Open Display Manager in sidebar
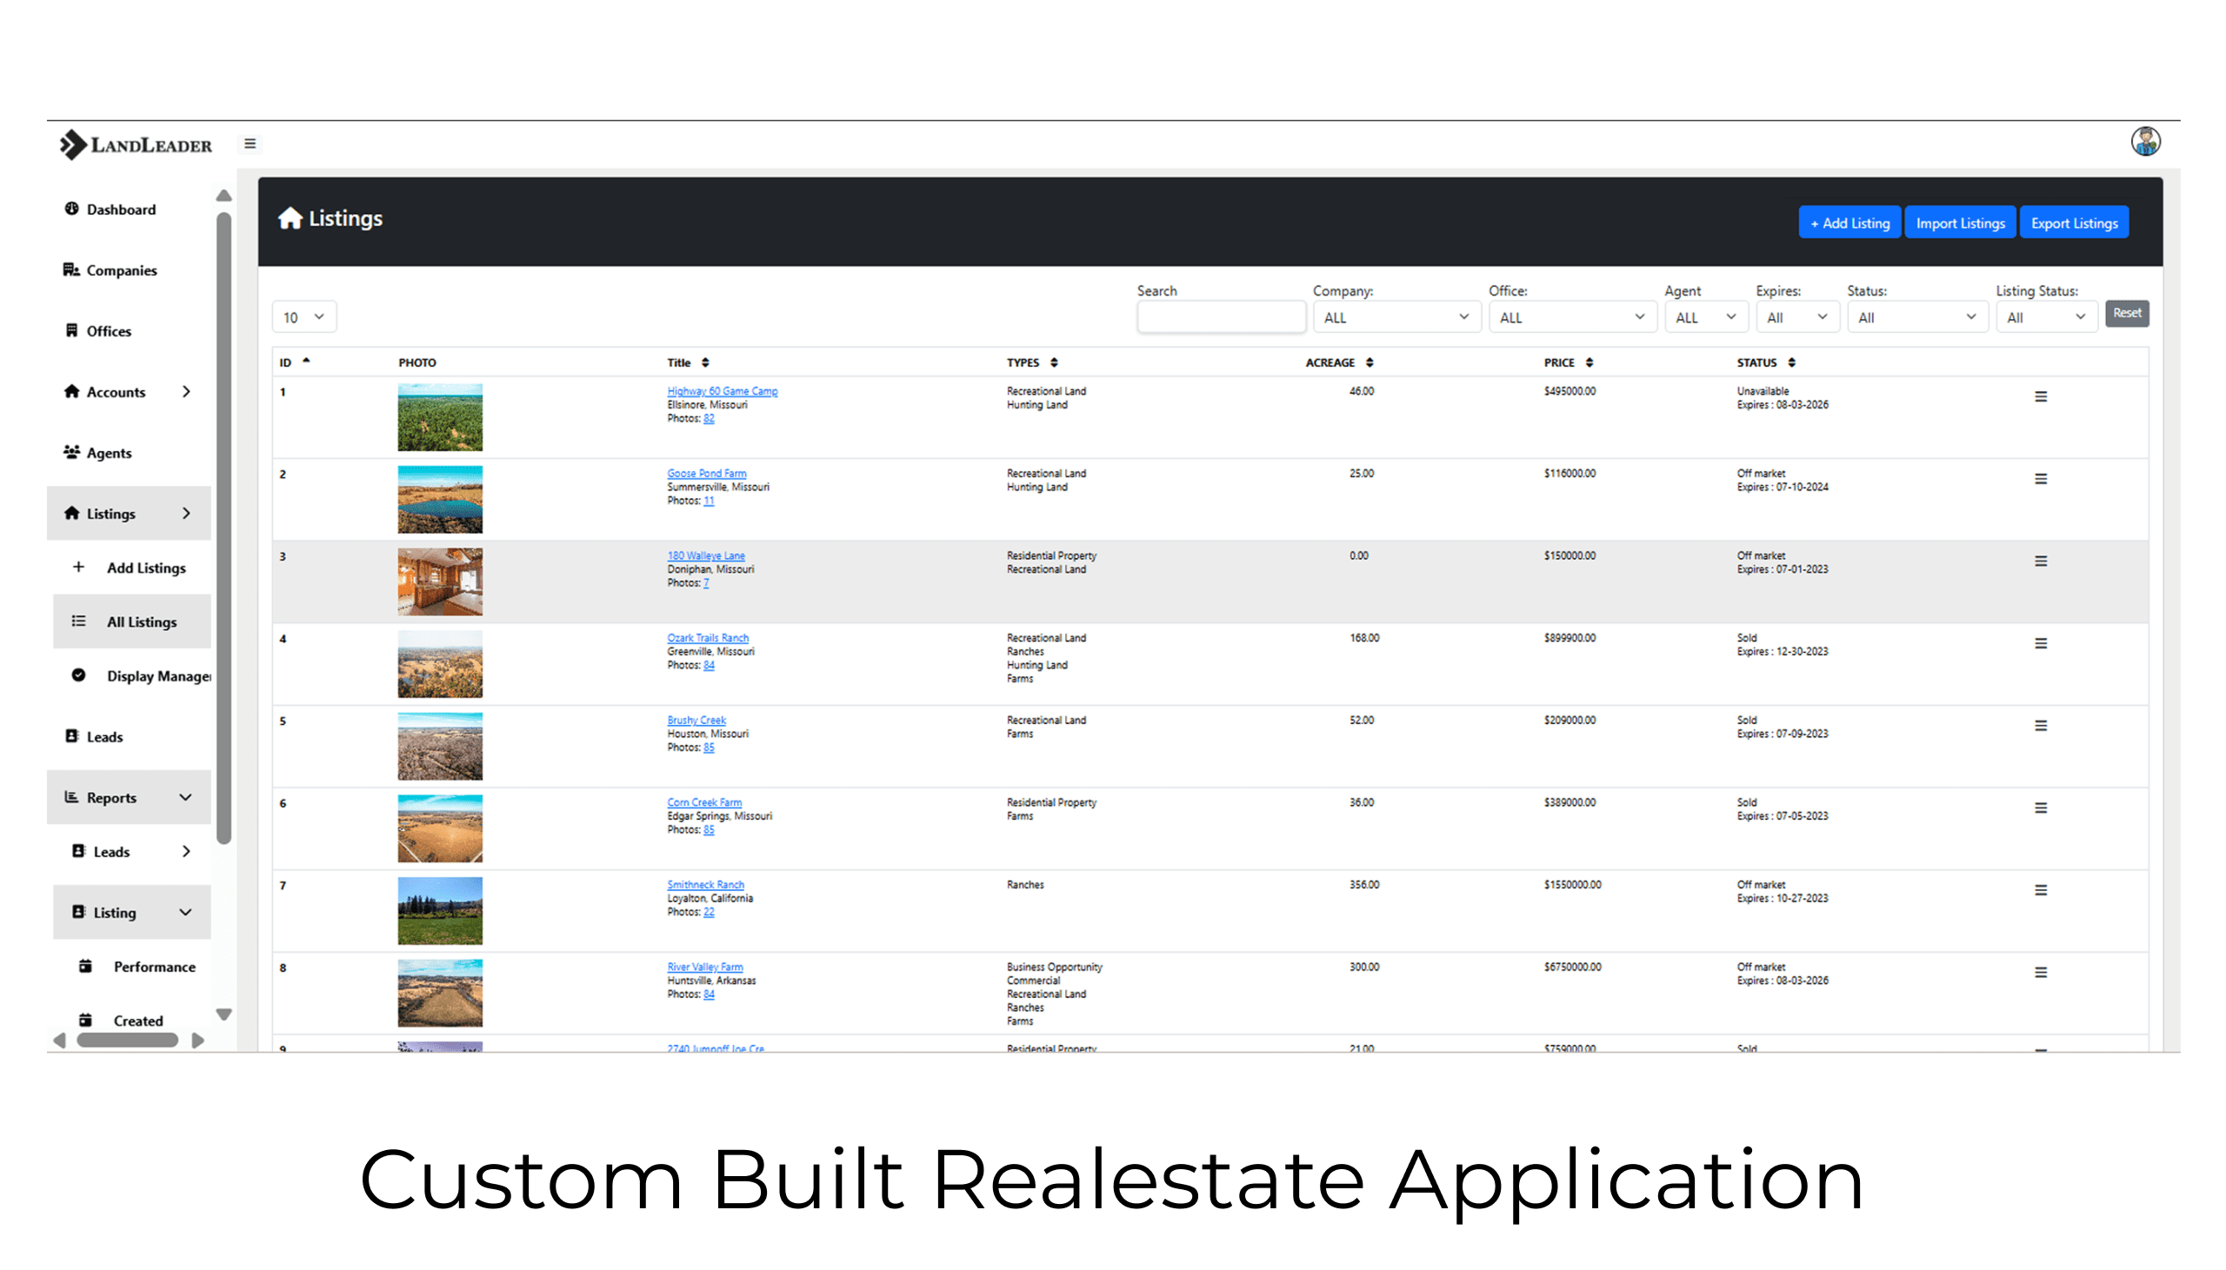The image size is (2226, 1270). click(x=158, y=676)
